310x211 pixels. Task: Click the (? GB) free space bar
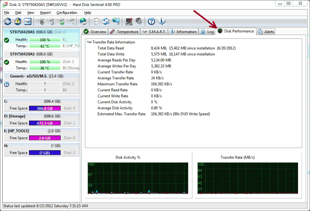(45, 153)
